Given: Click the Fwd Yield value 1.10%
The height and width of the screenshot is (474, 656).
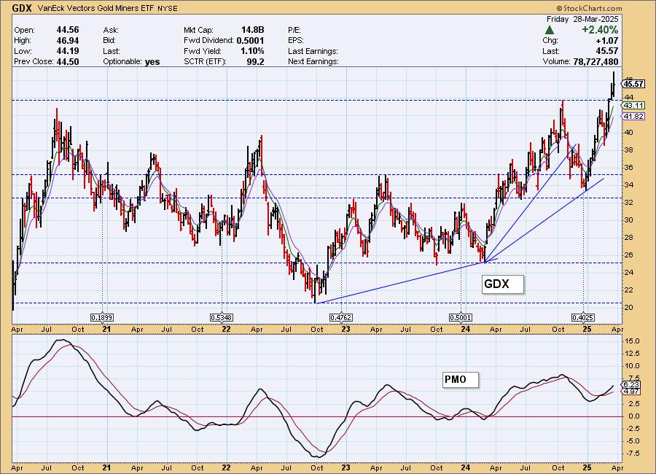Looking at the screenshot, I should 251,50.
